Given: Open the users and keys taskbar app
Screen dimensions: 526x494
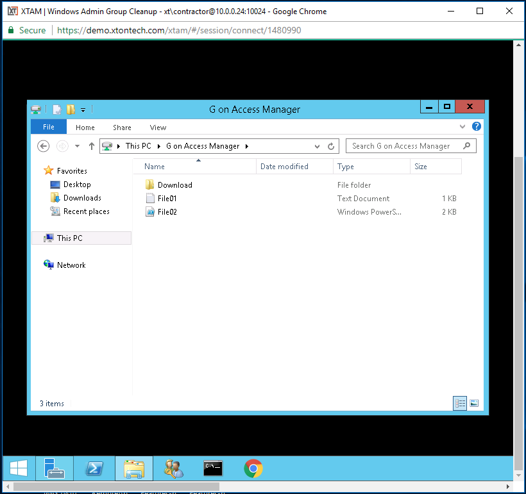Looking at the screenshot, I should pos(173,469).
